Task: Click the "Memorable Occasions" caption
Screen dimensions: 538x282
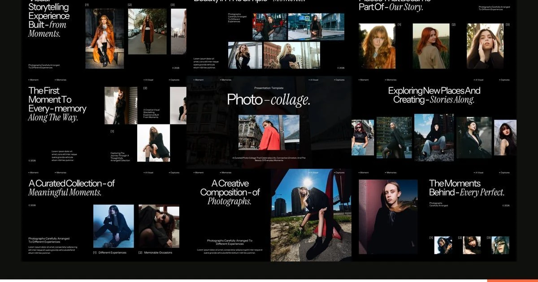Action: 158,252
